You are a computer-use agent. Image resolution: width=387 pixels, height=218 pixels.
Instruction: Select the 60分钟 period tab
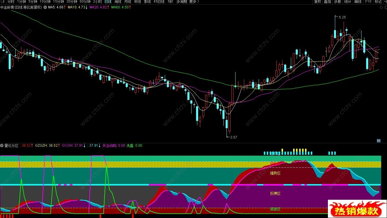pos(85,2)
